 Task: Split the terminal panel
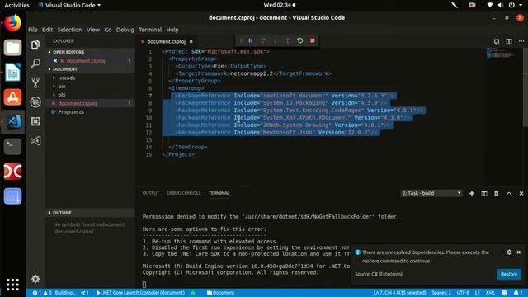point(484,193)
